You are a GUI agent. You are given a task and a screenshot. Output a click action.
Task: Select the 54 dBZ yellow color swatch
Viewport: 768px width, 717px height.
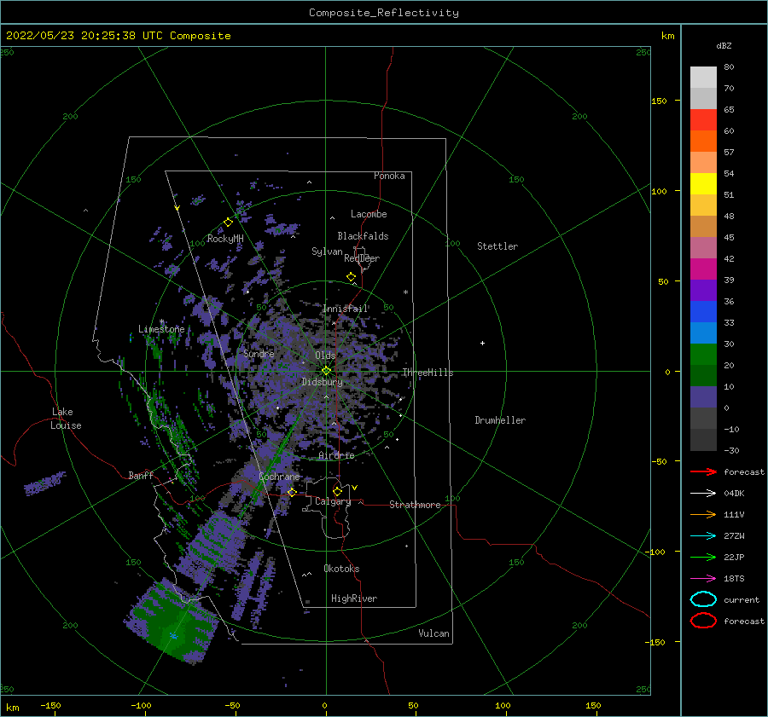[x=703, y=183]
